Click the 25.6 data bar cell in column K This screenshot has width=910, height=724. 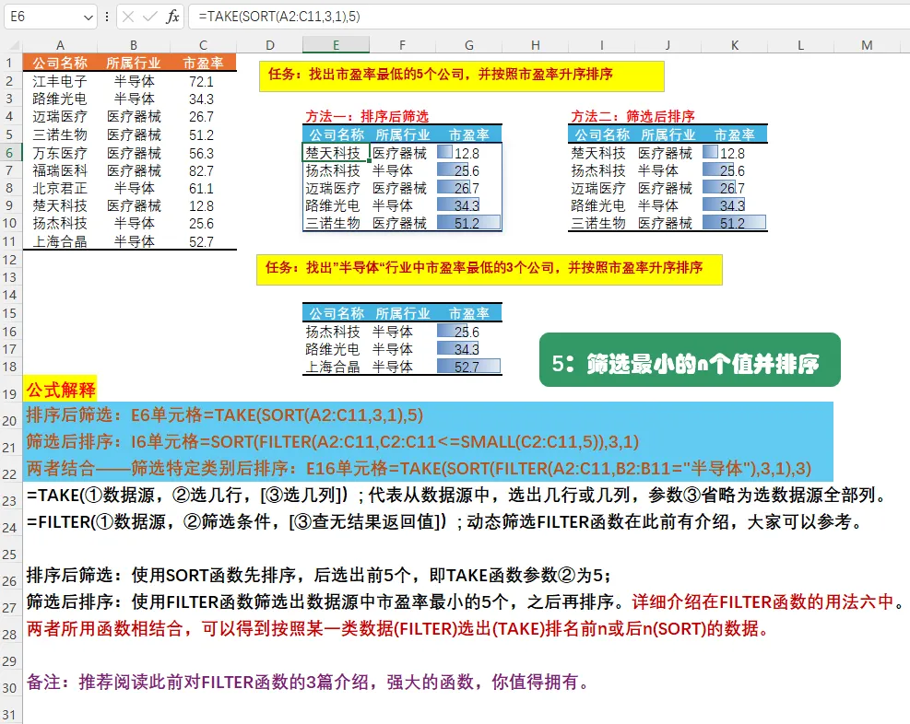(734, 170)
